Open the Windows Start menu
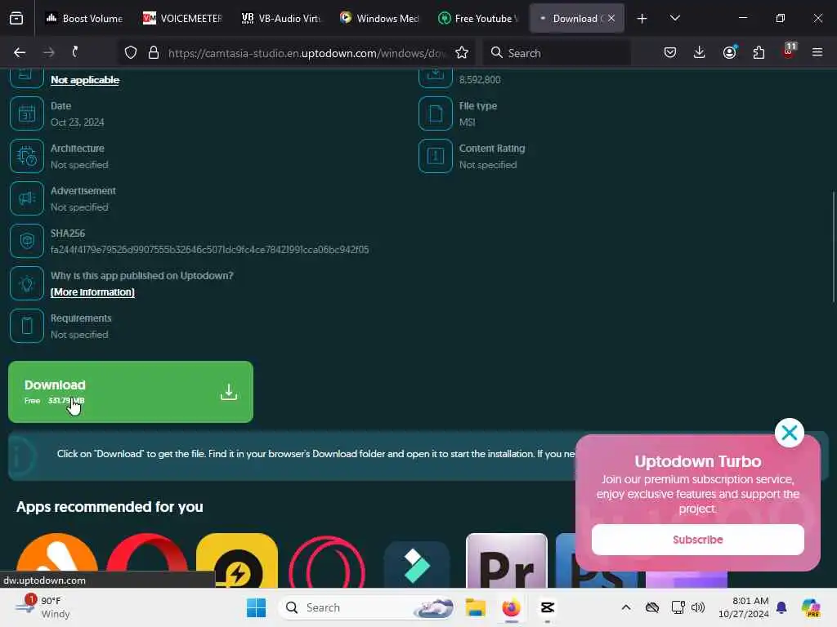 [x=256, y=607]
